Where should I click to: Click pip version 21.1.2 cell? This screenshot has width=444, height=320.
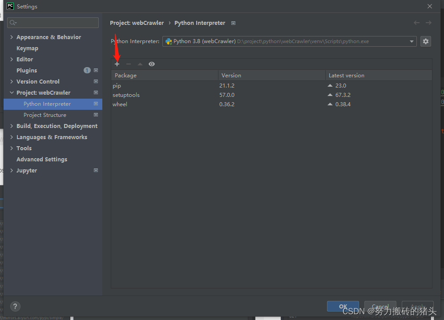pos(227,85)
